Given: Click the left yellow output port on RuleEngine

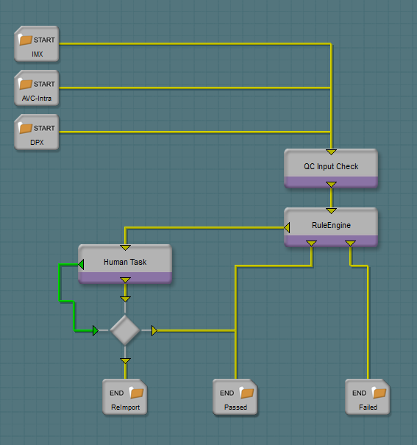Looking at the screenshot, I should click(287, 227).
